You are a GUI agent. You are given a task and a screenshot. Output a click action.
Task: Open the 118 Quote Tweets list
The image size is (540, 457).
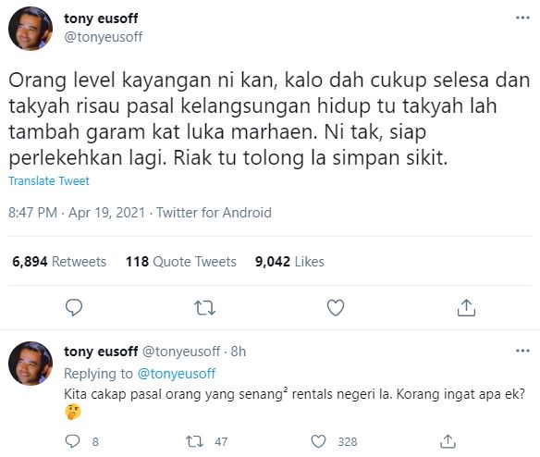click(181, 262)
